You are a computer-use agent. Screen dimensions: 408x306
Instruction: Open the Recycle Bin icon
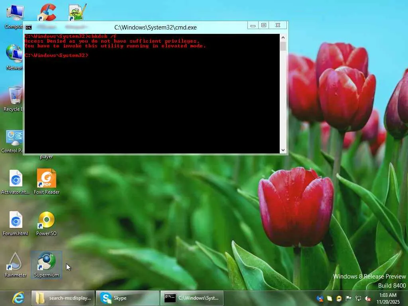point(12,99)
